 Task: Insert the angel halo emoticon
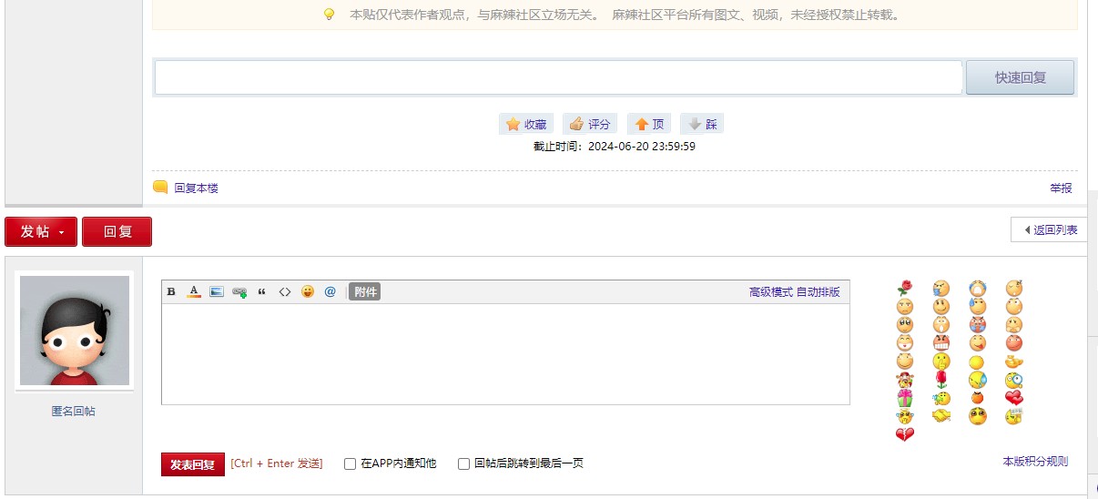pyautogui.click(x=905, y=416)
